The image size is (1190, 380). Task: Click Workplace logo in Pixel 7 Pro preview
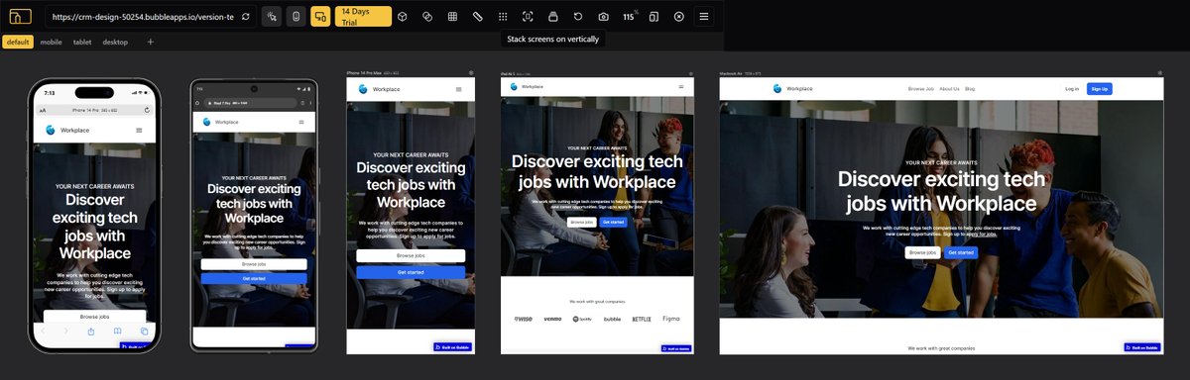pyautogui.click(x=220, y=122)
